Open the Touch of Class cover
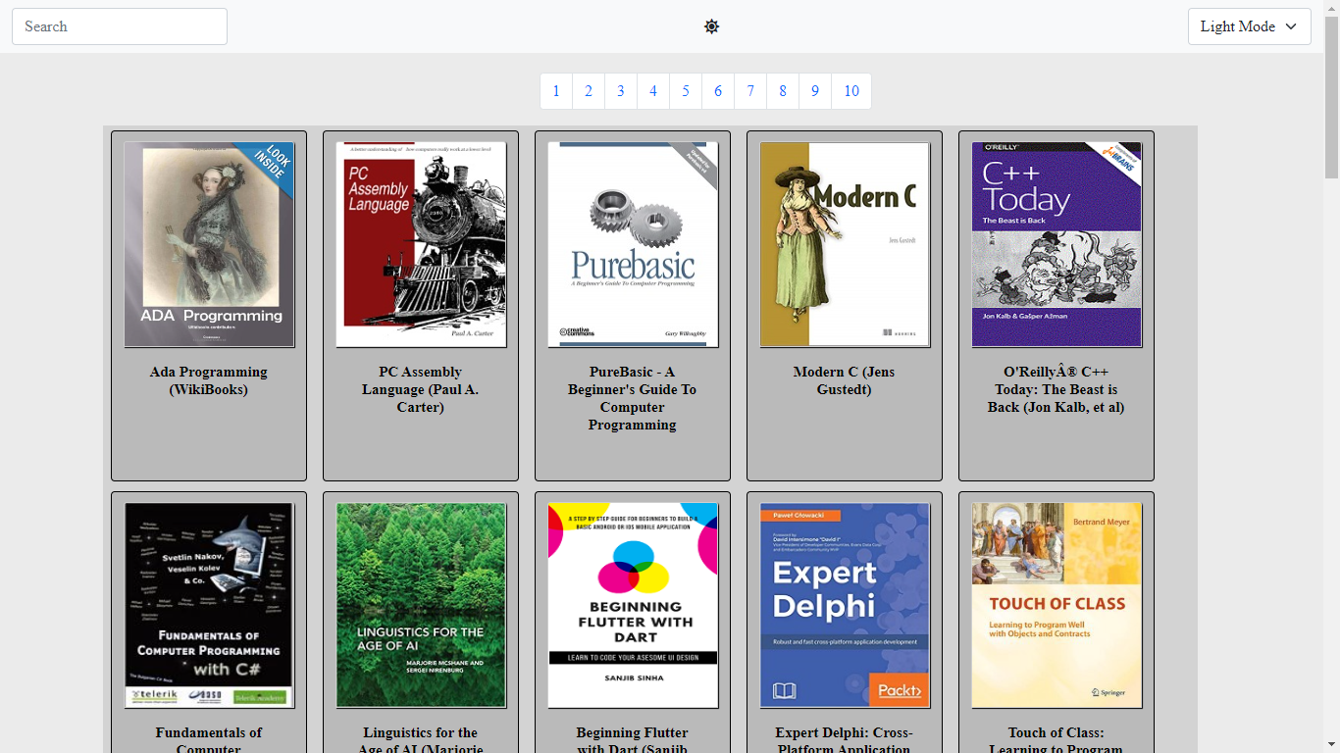This screenshot has height=753, width=1340. (1057, 605)
